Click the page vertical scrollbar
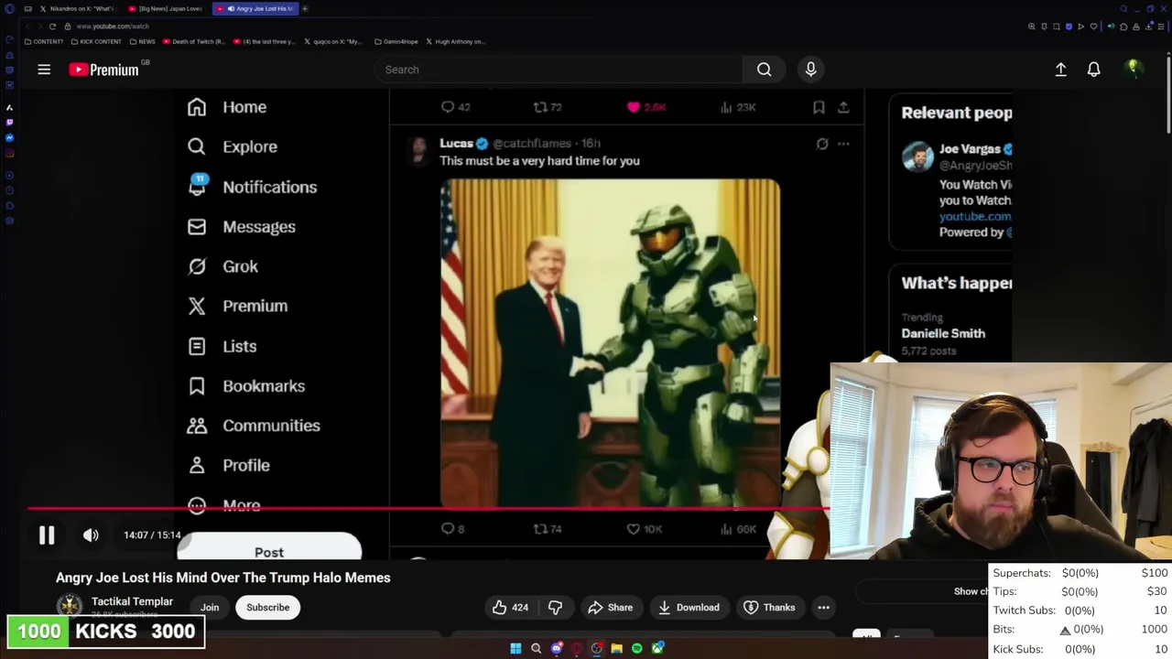Viewport: 1172px width, 659px height. 1168,96
